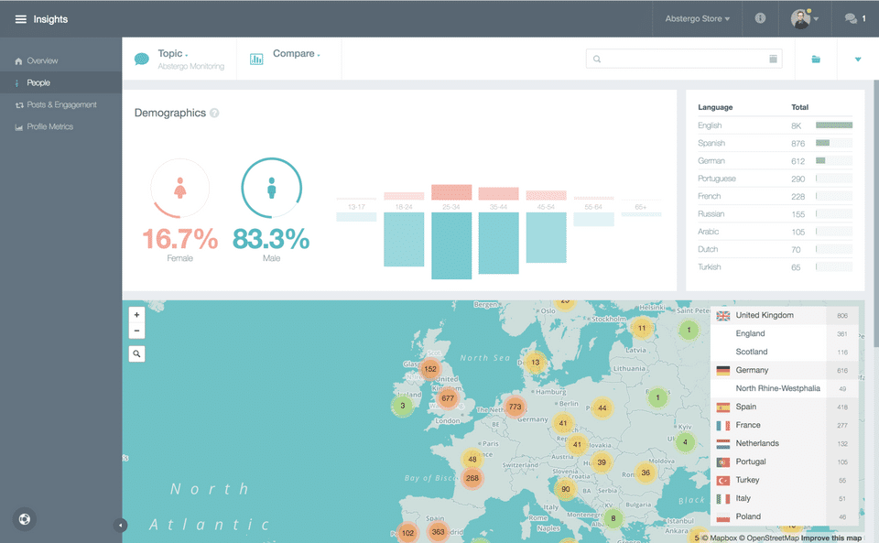Zoom out the map with minus button
The image size is (879, 543).
click(136, 331)
